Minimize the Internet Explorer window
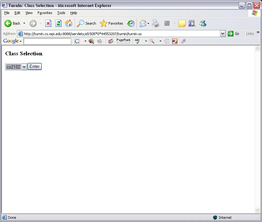This screenshot has height=222, width=262. [x=241, y=5]
